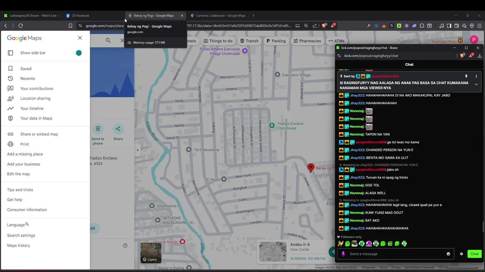The height and width of the screenshot is (272, 485).
Task: Click the 16-5 Barcelona map marker
Action: click(189, 150)
